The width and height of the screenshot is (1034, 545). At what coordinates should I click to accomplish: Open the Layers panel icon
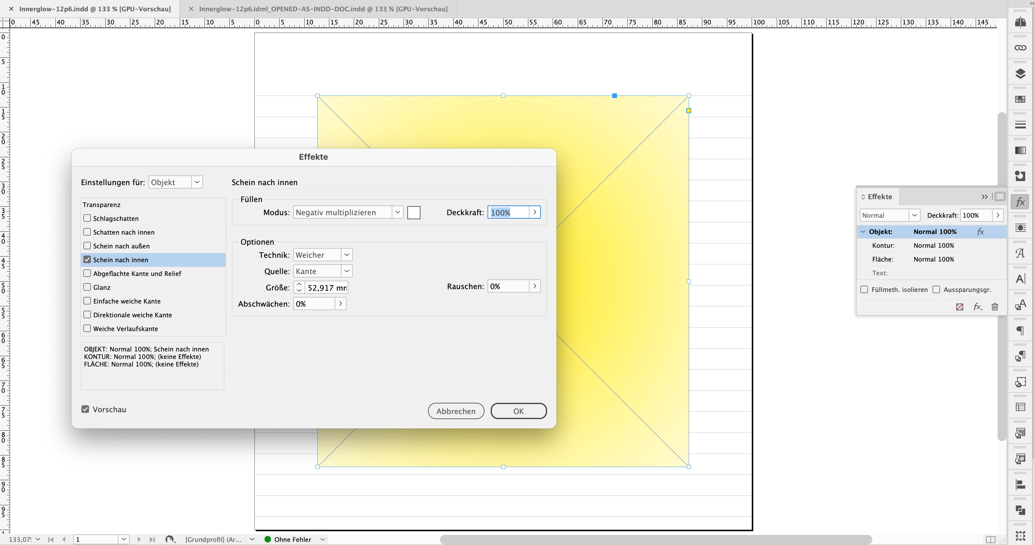click(x=1020, y=73)
